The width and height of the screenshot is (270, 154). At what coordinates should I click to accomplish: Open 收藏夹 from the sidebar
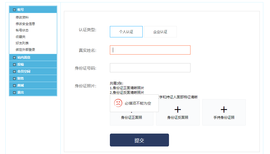click(20, 37)
